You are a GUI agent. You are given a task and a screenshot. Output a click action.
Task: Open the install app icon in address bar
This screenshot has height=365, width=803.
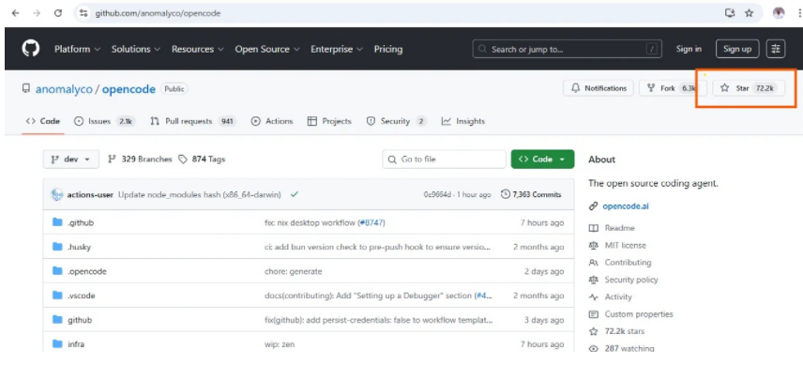click(x=730, y=13)
